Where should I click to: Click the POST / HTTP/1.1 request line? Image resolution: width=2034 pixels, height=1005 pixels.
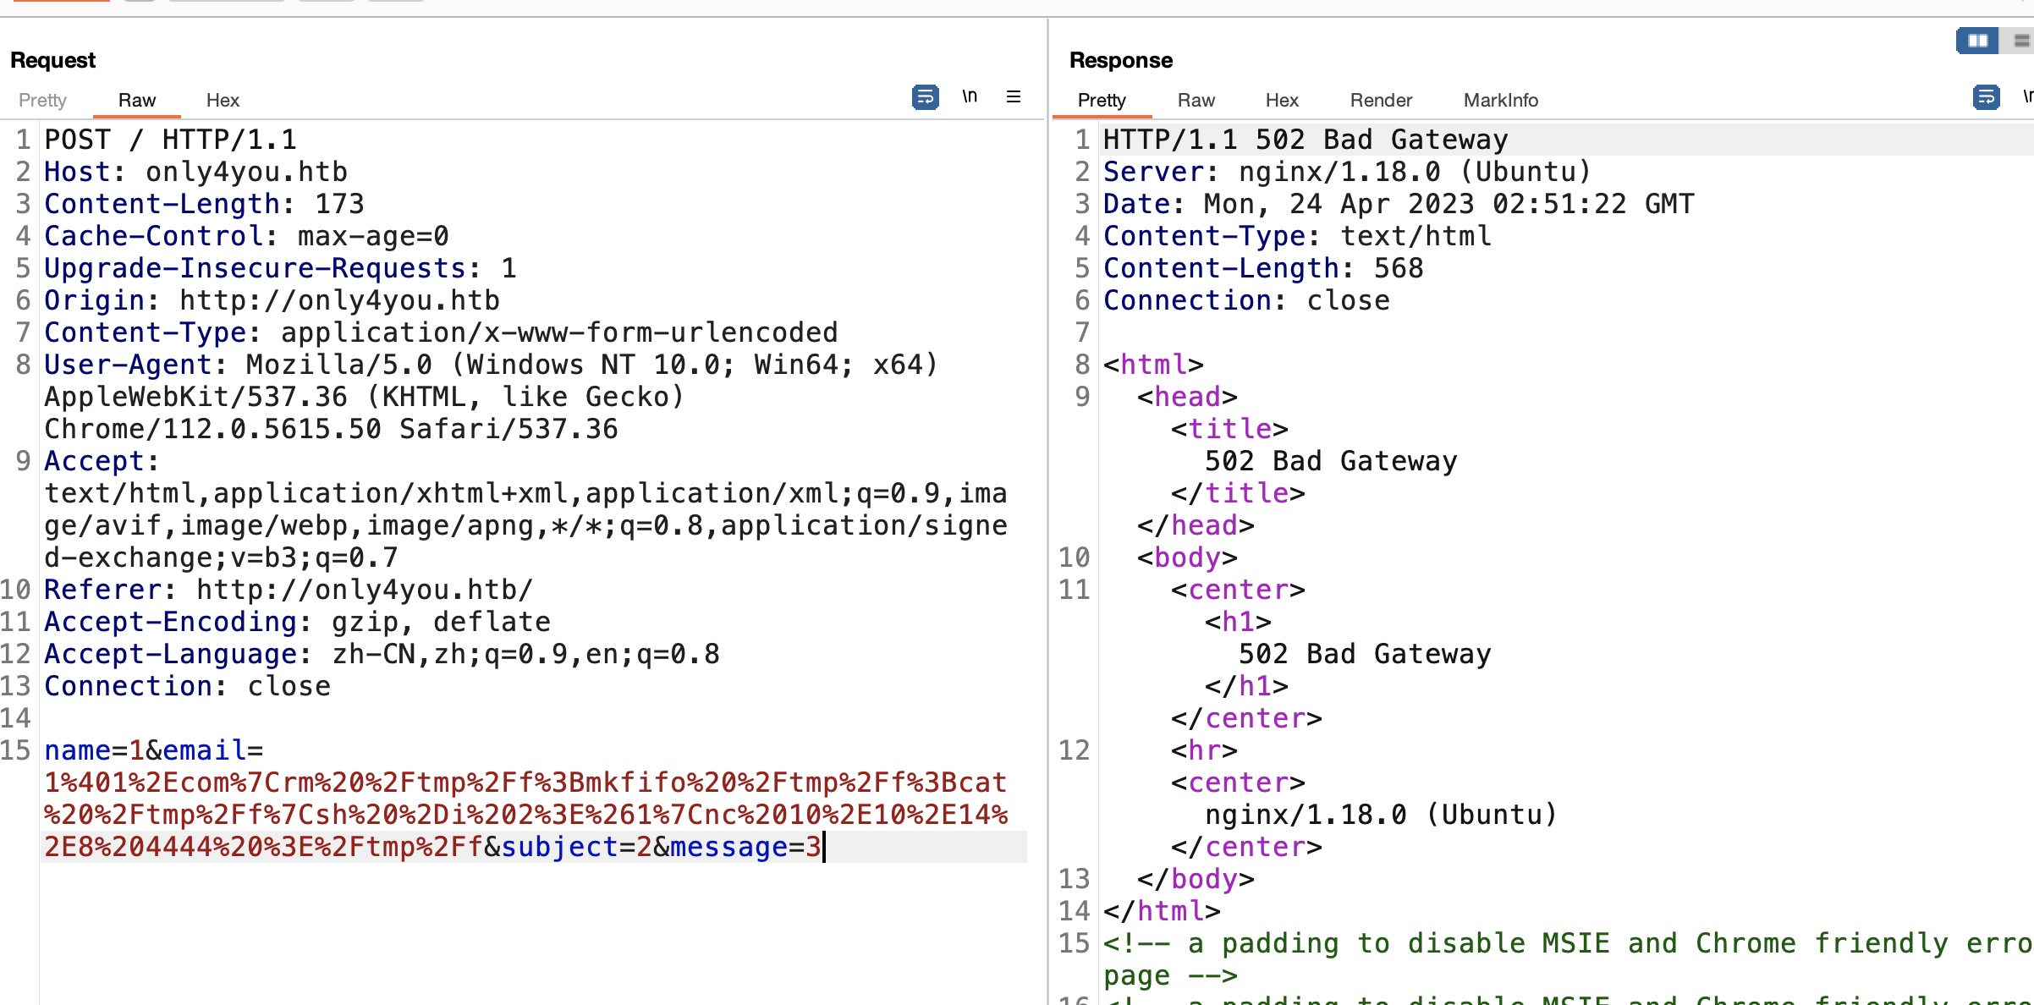click(x=170, y=140)
